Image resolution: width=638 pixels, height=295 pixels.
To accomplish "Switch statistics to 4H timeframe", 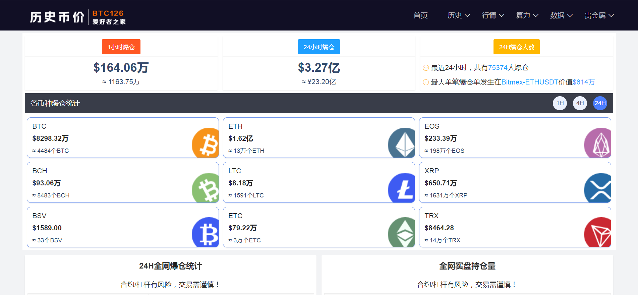I will click(x=580, y=103).
